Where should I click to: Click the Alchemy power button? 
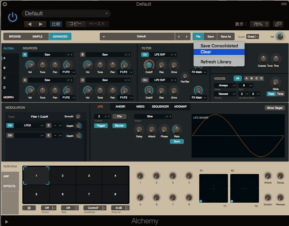pos(12,17)
